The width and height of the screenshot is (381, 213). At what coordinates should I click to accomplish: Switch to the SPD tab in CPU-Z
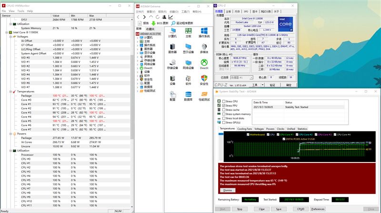point(246,11)
